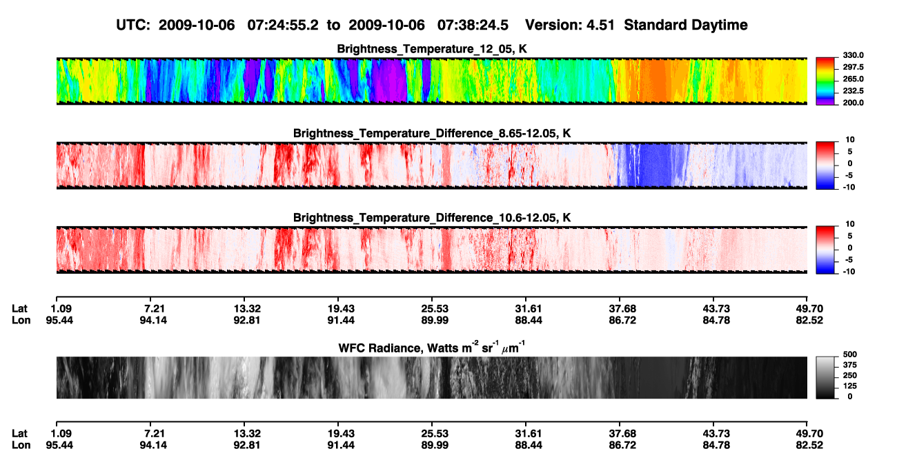Click longitude 94.14 under the WFC Radiance panel
This screenshot has height=460, width=897.
click(x=155, y=445)
